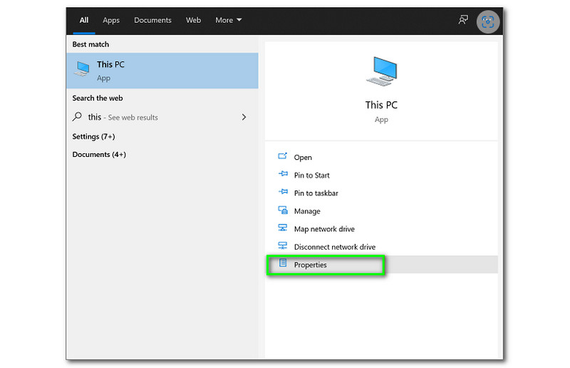Switch to the Documents tab
Viewport: 570px width, 368px height.
(x=152, y=20)
